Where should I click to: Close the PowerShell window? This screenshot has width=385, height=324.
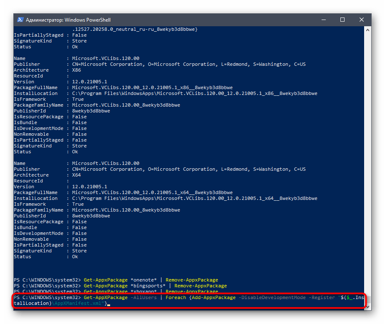click(362, 20)
